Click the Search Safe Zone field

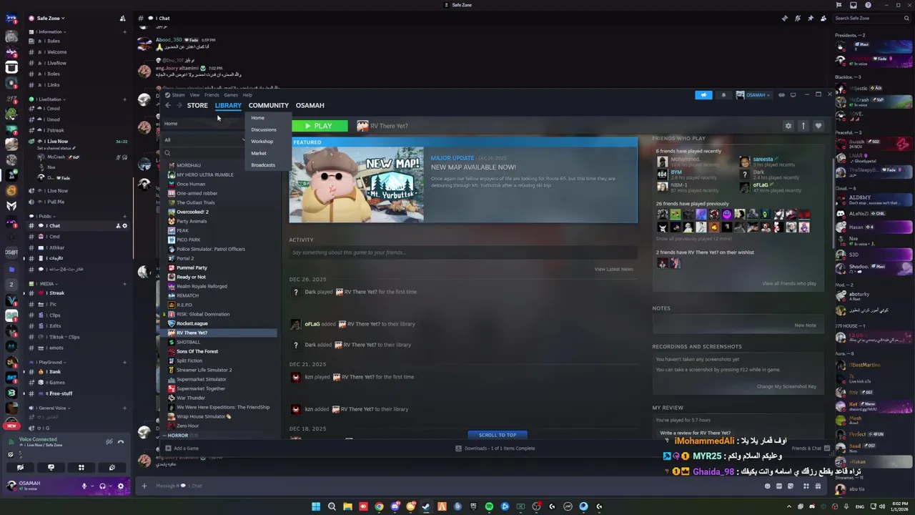[872, 18]
